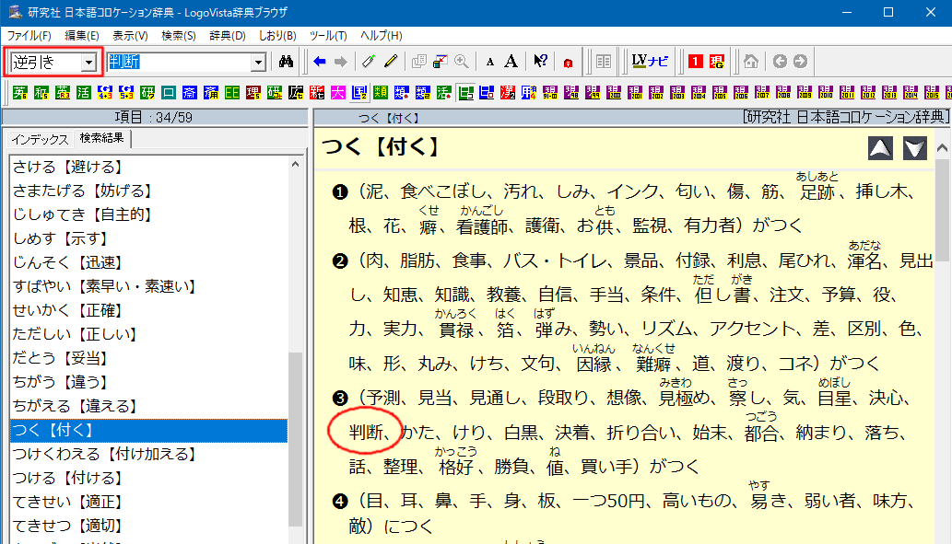
Task: Select the 現 2010 yearbook icon
Action: click(826, 93)
